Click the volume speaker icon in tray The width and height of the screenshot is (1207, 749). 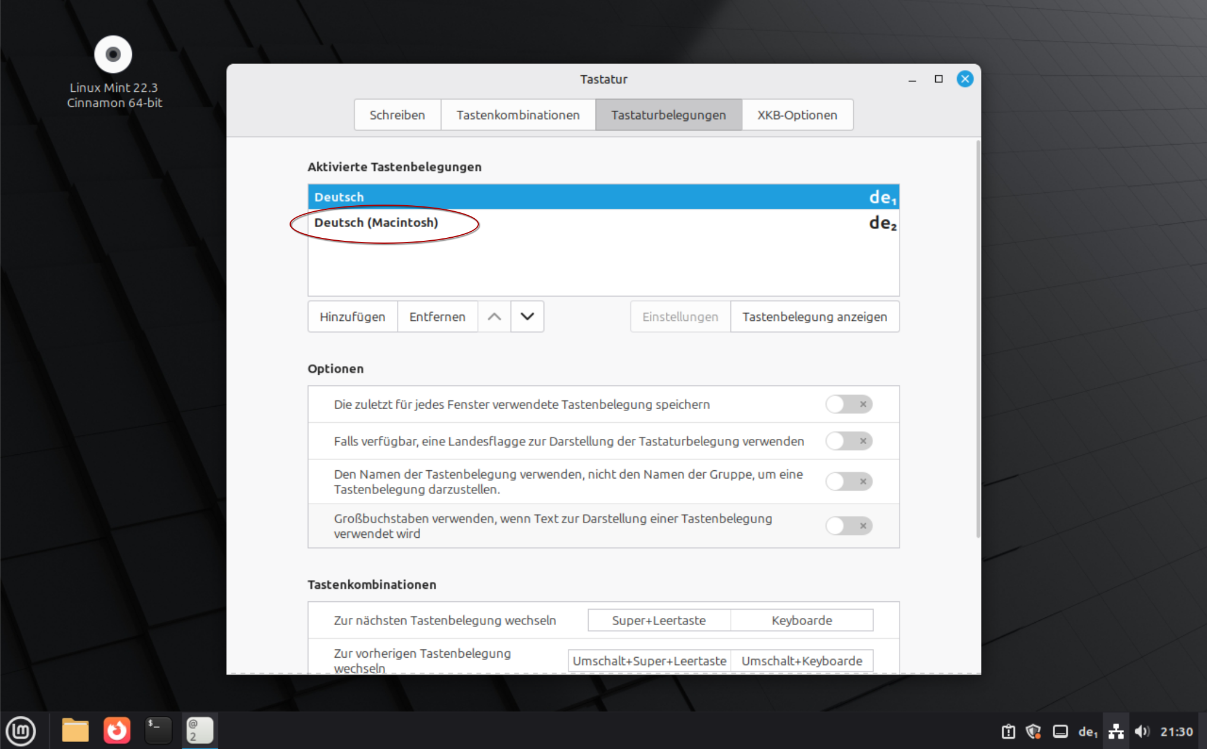[1142, 732]
